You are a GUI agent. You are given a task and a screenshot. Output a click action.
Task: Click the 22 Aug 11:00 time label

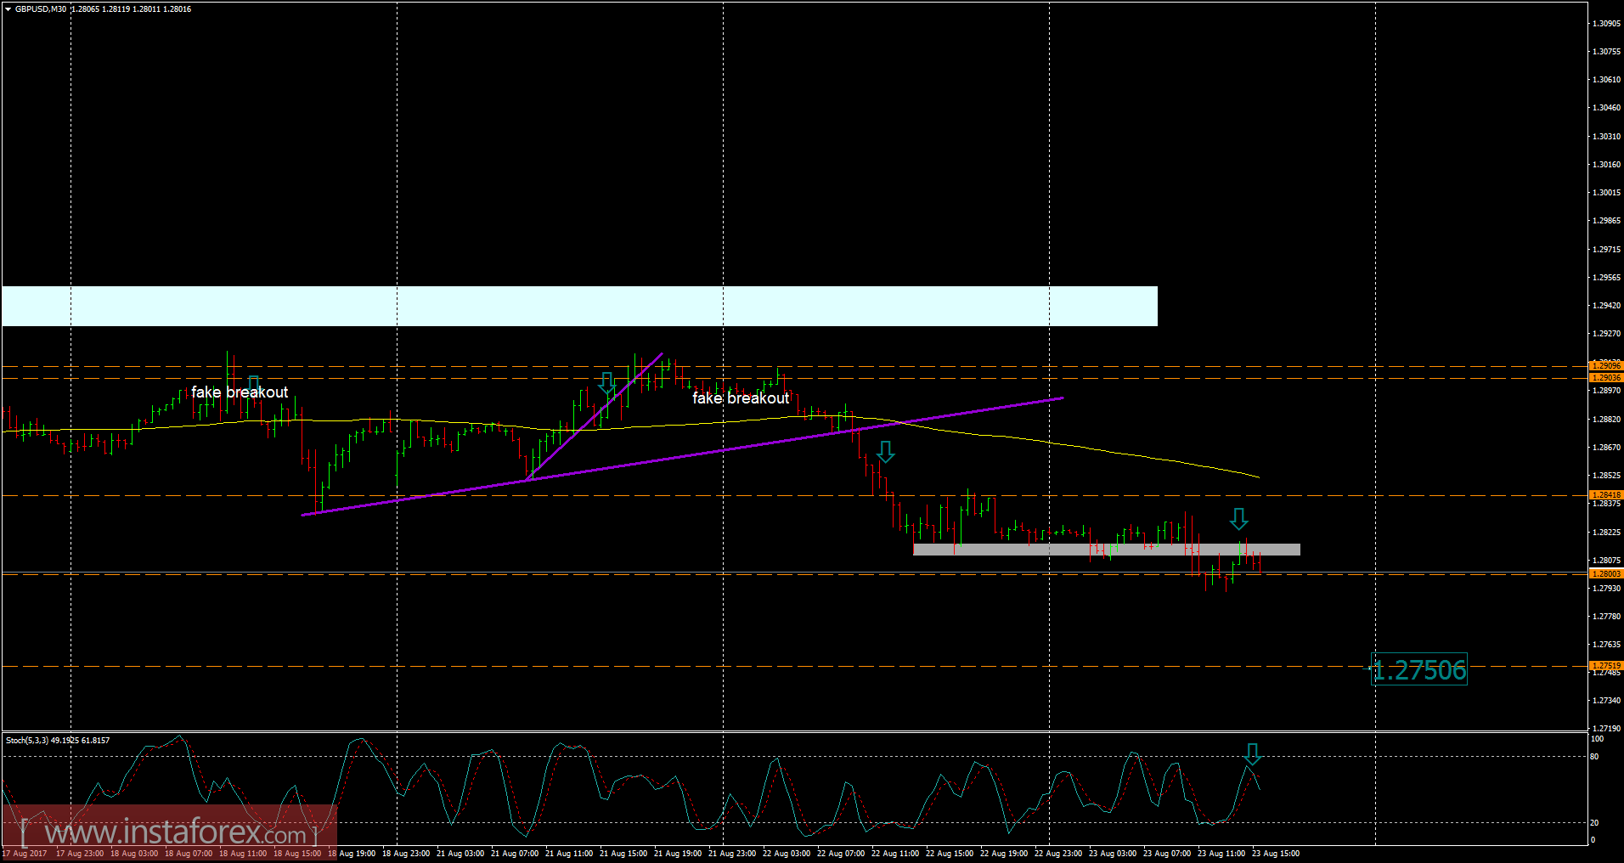(895, 854)
